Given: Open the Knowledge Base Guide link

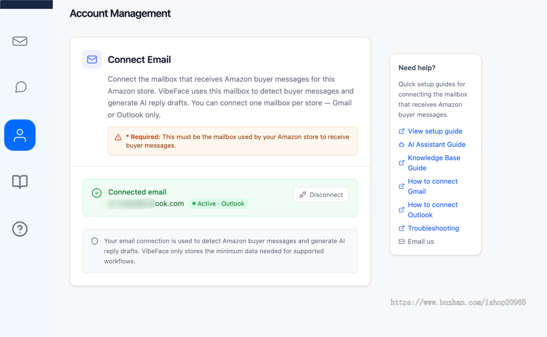Looking at the screenshot, I should 434,163.
